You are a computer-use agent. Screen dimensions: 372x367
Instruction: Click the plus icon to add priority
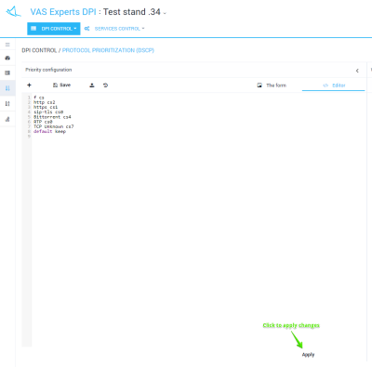click(x=29, y=85)
